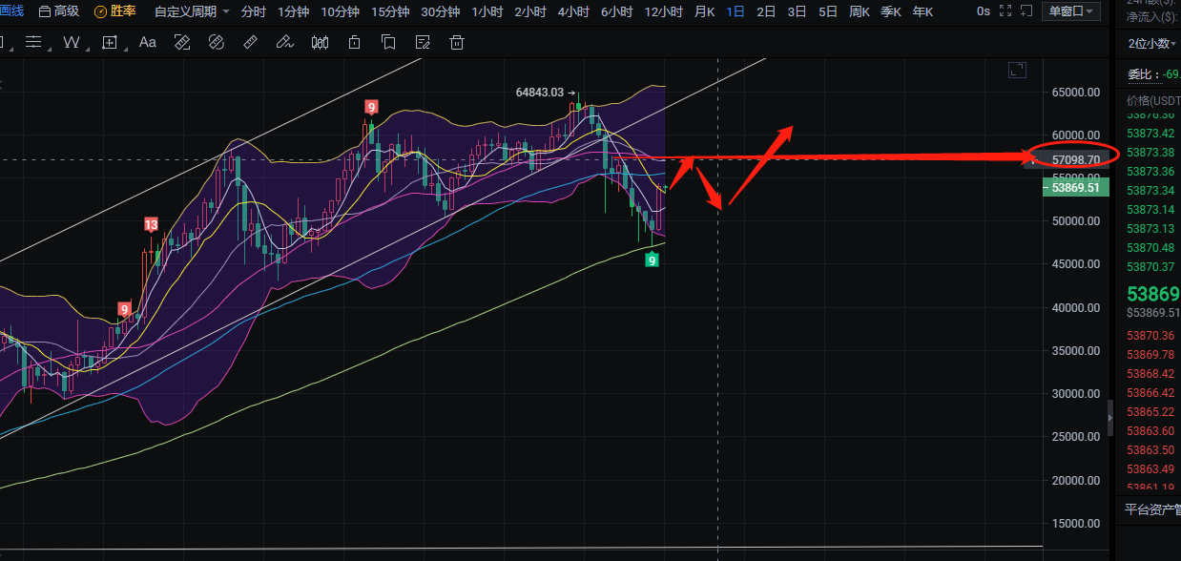The image size is (1181, 561).
Task: Switch to the 分时 timeframe
Action: (254, 11)
